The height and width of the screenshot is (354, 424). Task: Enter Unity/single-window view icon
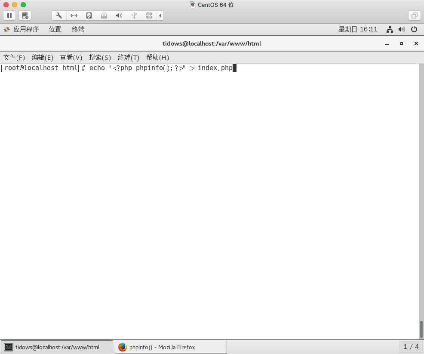[x=414, y=15]
